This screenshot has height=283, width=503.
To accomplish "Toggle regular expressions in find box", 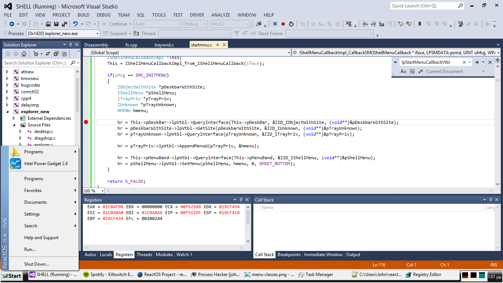I will (421, 71).
